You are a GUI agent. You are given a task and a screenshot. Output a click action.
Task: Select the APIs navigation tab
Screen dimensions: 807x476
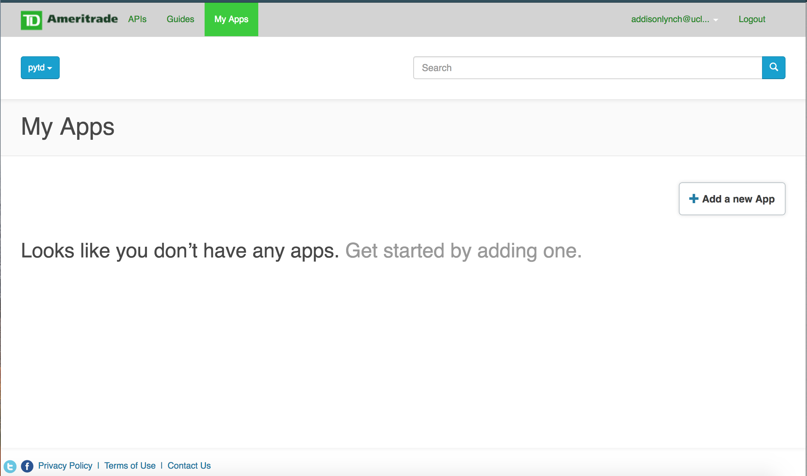point(138,19)
